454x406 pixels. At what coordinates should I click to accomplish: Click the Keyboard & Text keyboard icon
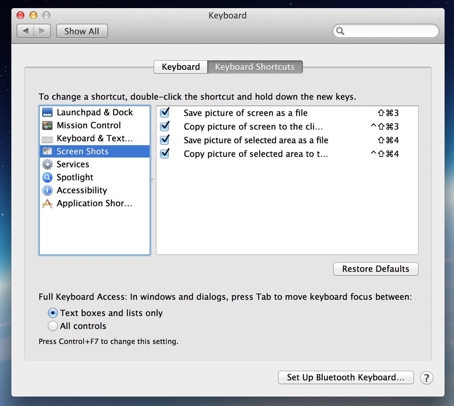[47, 140]
